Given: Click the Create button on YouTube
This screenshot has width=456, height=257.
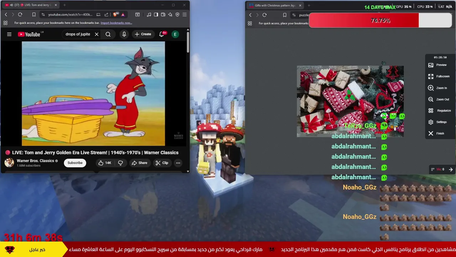Looking at the screenshot, I should tap(143, 34).
